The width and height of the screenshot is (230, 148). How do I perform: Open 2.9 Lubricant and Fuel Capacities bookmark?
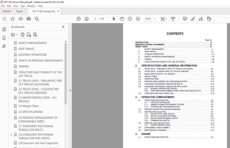point(38,143)
